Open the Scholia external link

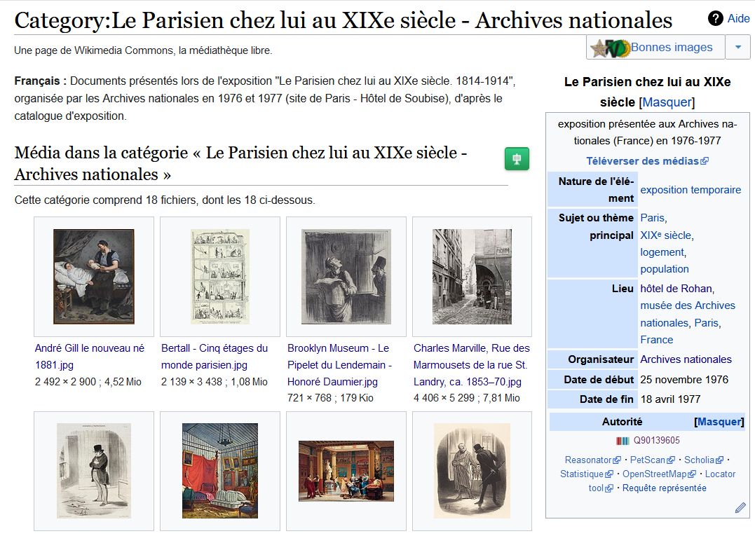point(699,460)
